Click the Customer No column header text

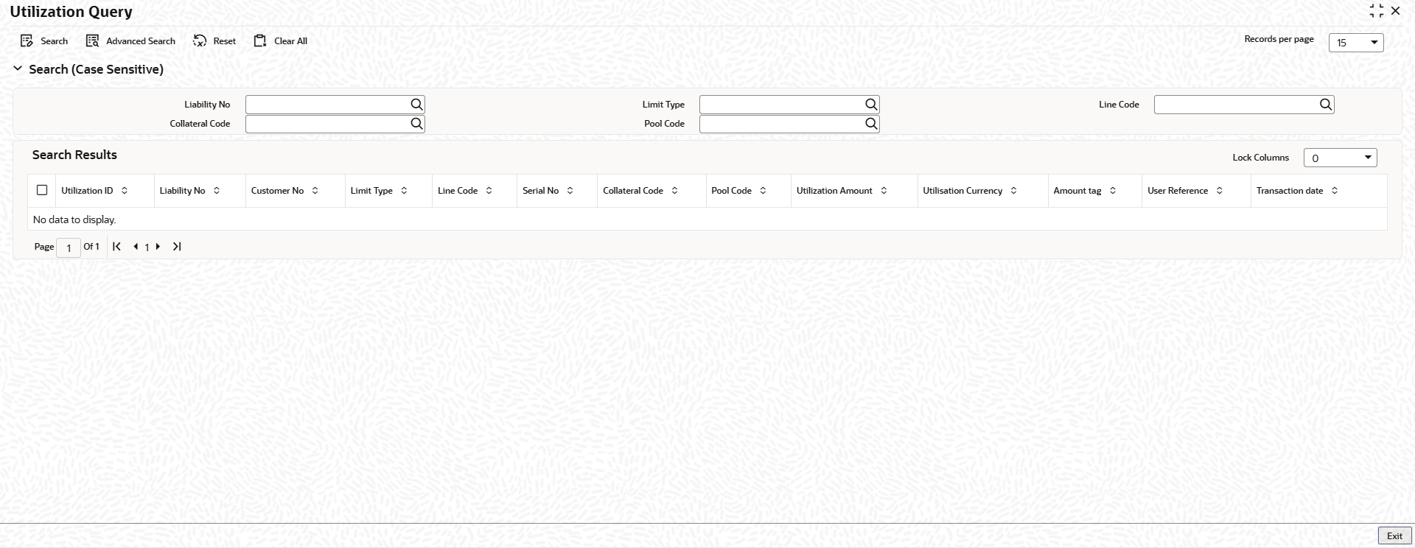[277, 191]
